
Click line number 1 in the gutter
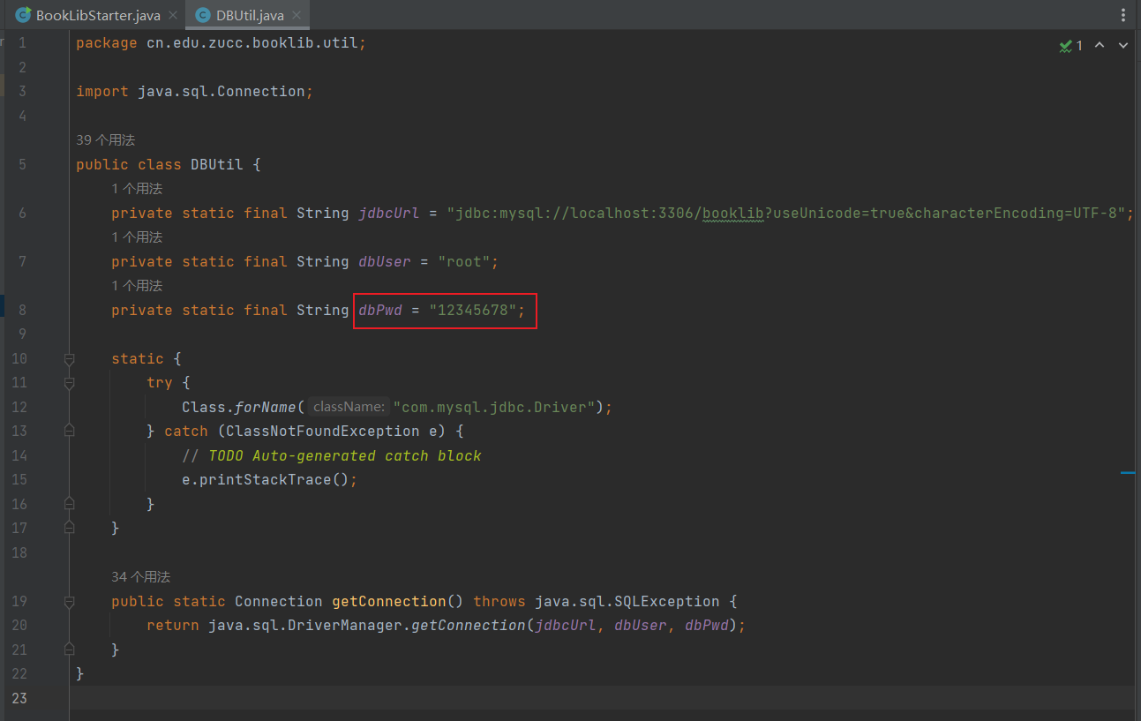23,43
